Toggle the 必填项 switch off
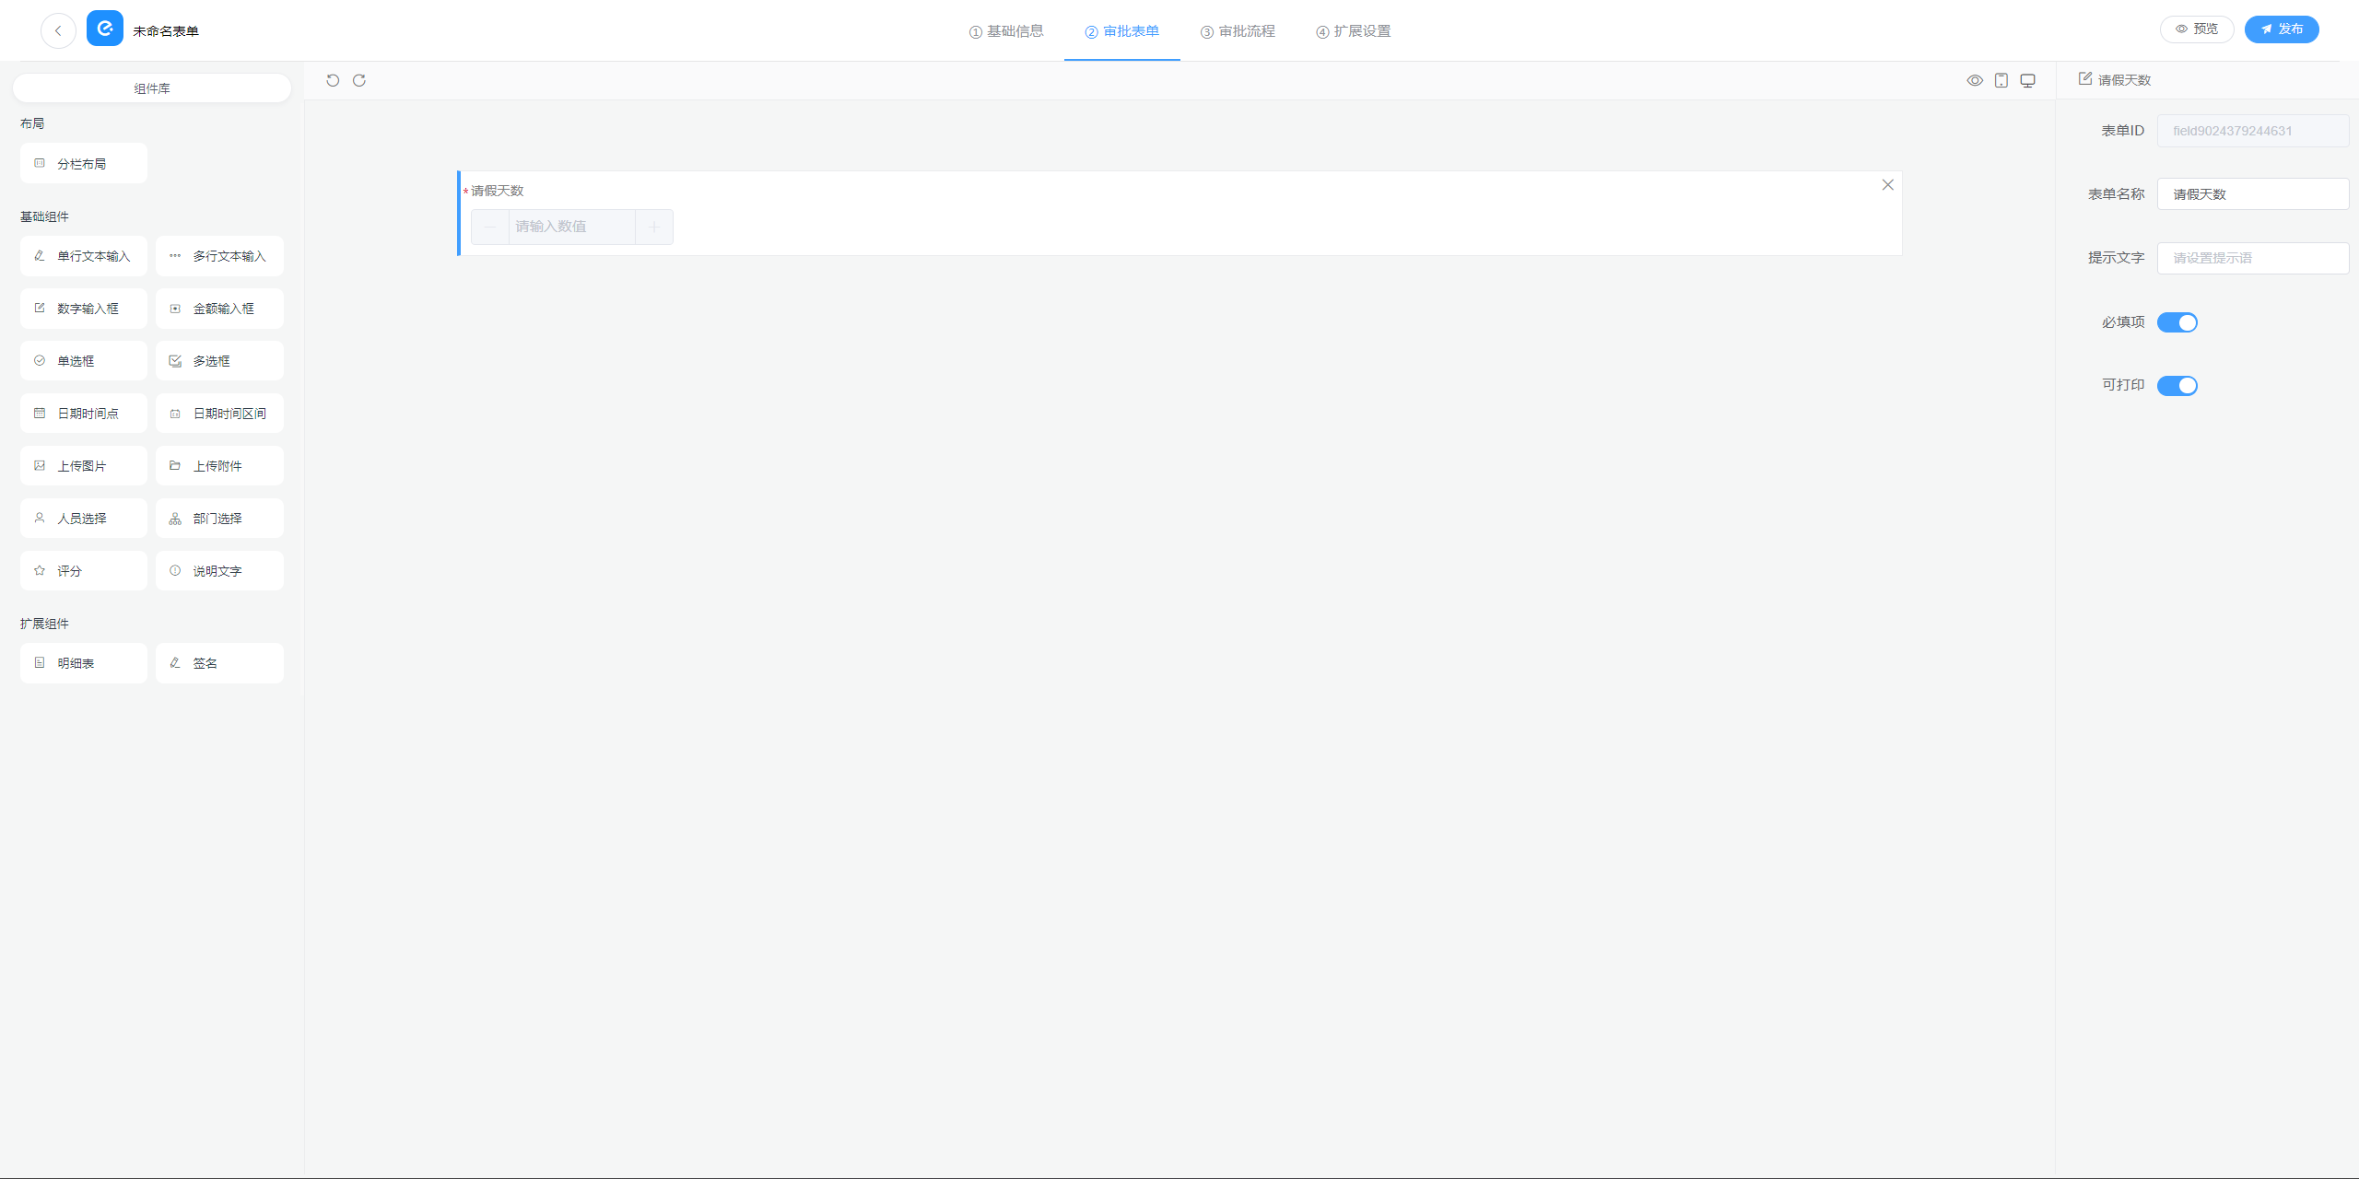The width and height of the screenshot is (2359, 1179). coord(2177,322)
